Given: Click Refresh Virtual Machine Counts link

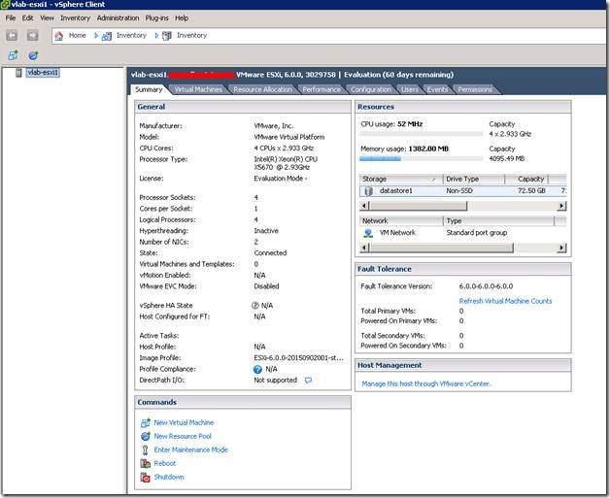Looking at the screenshot, I should click(x=505, y=301).
